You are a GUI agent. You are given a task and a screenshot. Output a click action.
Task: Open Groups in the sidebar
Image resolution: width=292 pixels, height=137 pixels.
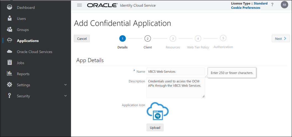[23, 30]
